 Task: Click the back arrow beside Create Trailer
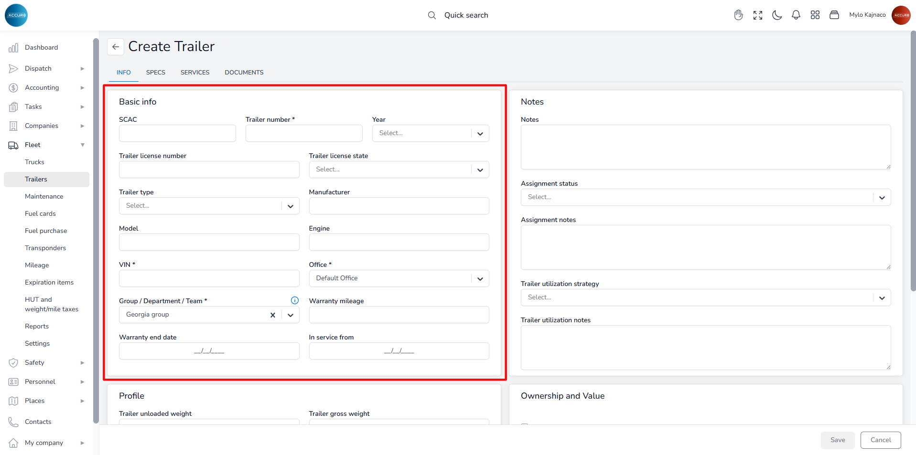[x=116, y=47]
